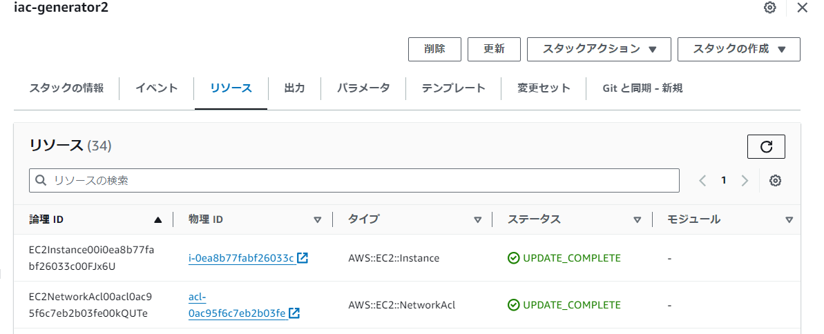Image resolution: width=824 pixels, height=334 pixels.
Task: Click the stack panel settings gear icon
Action: (770, 8)
